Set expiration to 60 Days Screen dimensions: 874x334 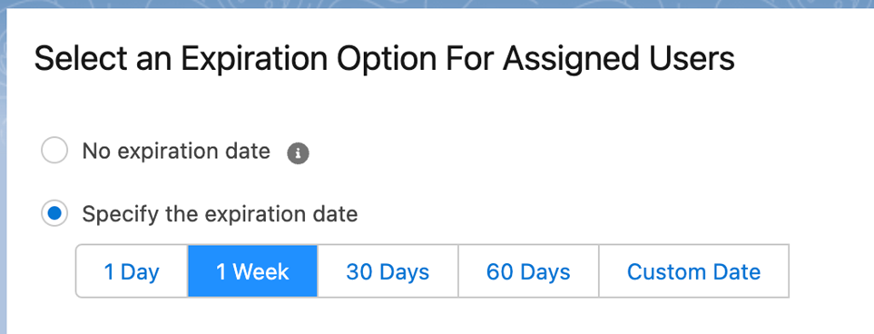point(528,271)
